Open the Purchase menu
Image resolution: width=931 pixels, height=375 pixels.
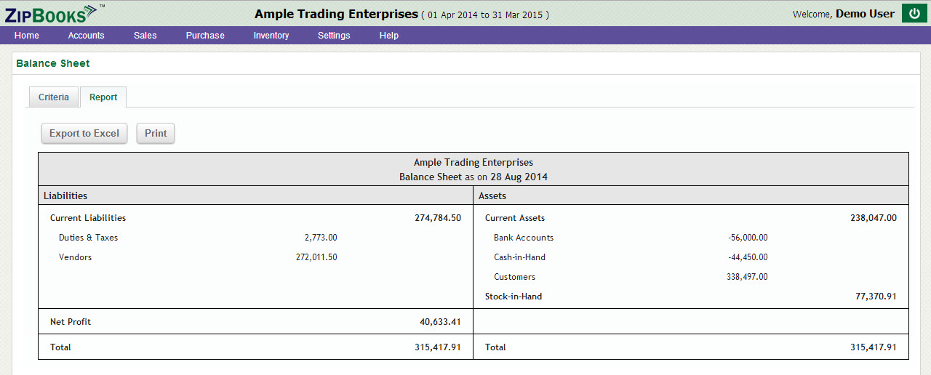(x=205, y=36)
